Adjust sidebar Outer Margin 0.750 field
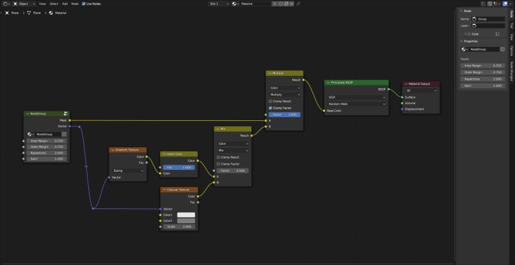 tap(482, 72)
